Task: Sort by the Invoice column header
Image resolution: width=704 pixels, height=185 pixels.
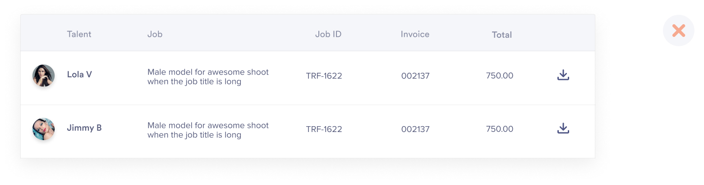Action: click(415, 34)
